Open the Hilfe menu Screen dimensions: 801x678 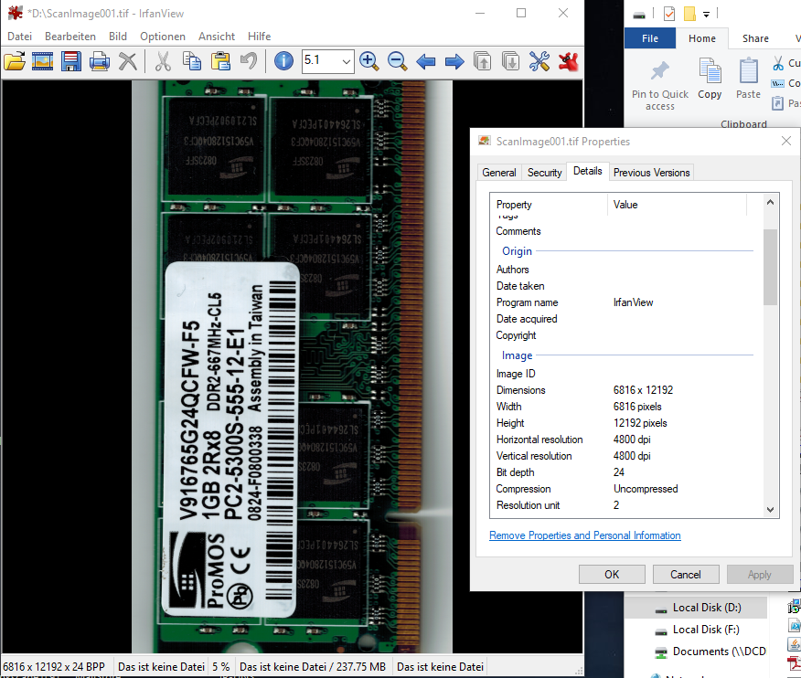point(259,37)
